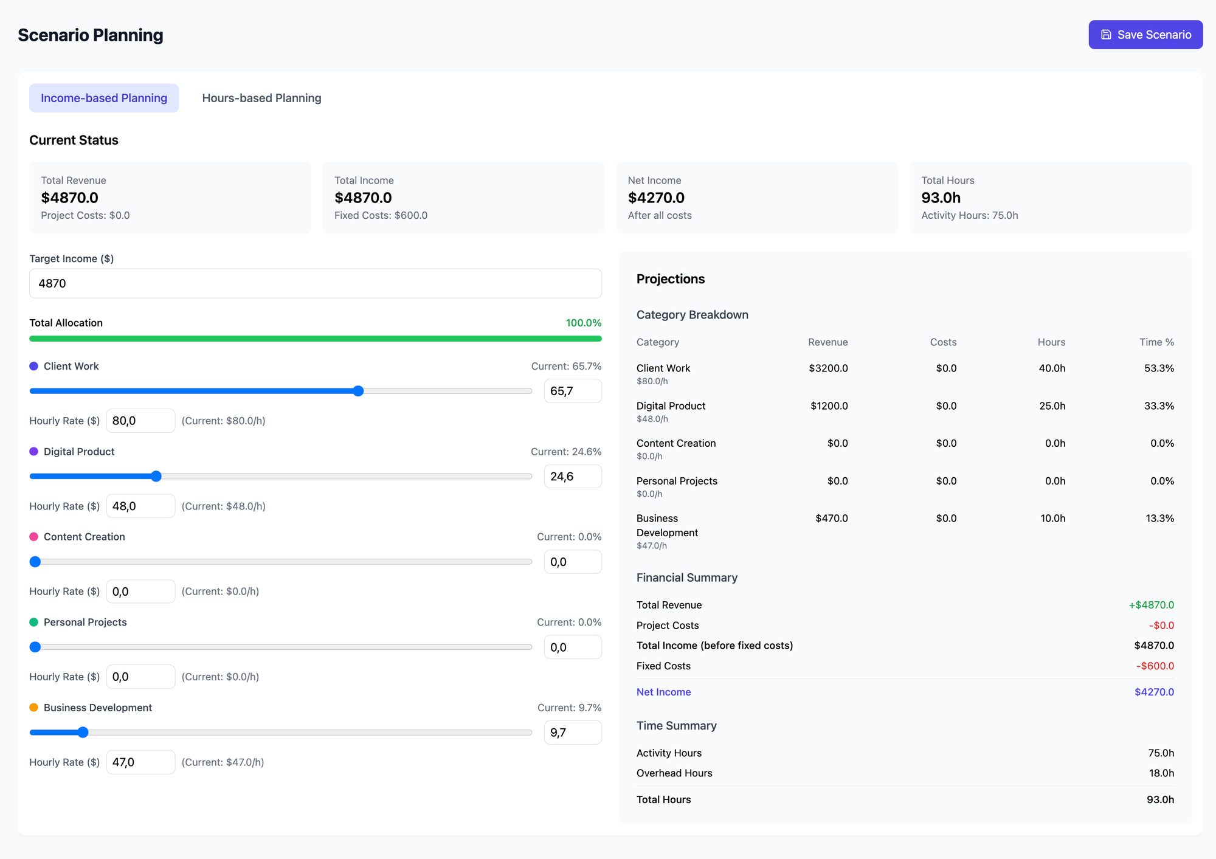The image size is (1216, 859).
Task: Click the Net Income projection link
Action: 663,692
